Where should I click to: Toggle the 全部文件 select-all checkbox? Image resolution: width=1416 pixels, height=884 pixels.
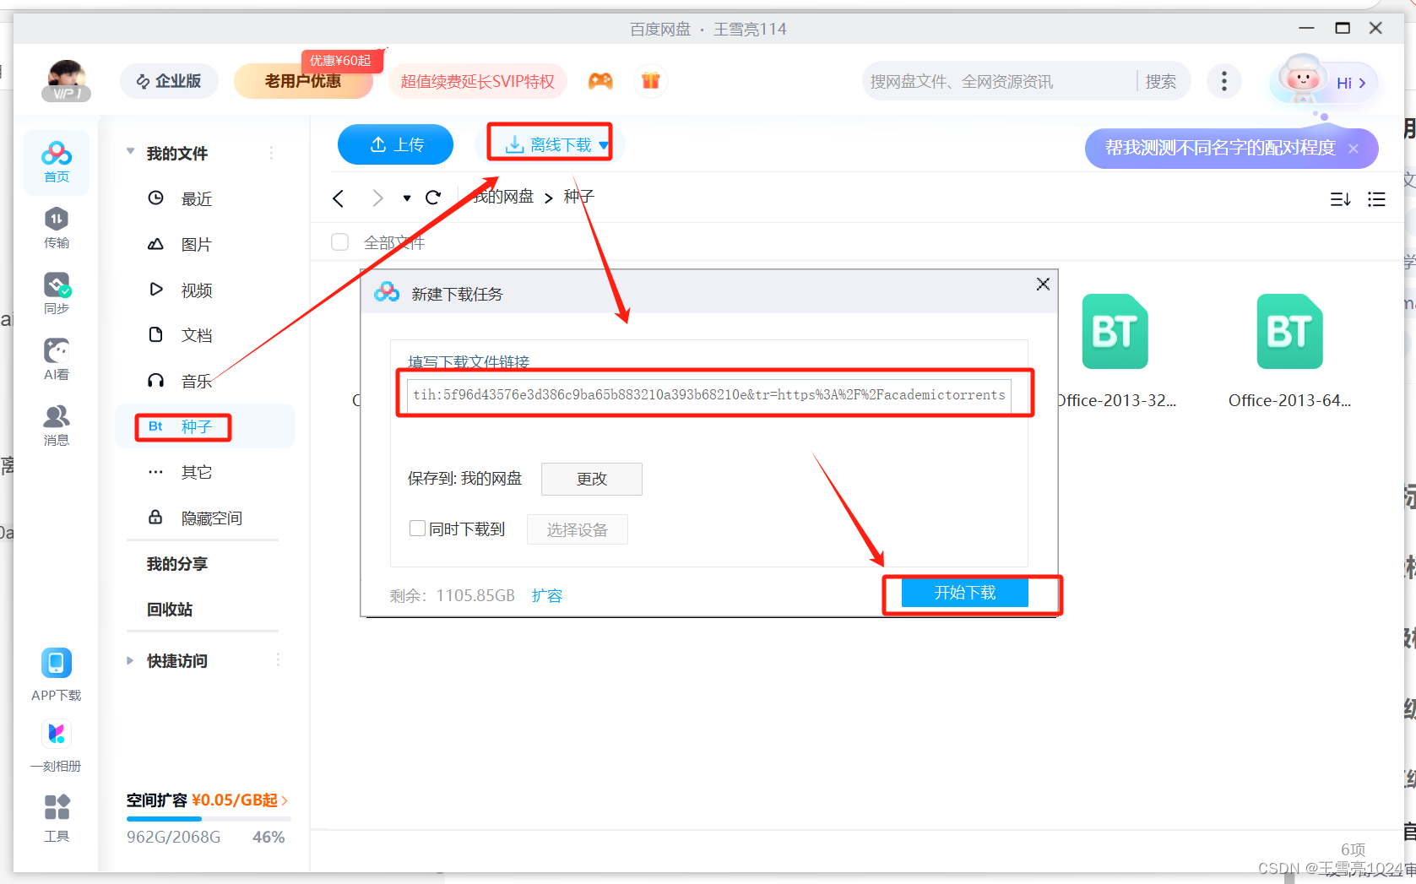coord(340,242)
